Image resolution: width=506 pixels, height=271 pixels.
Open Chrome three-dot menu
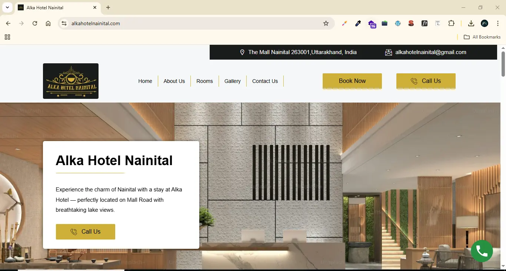point(498,23)
